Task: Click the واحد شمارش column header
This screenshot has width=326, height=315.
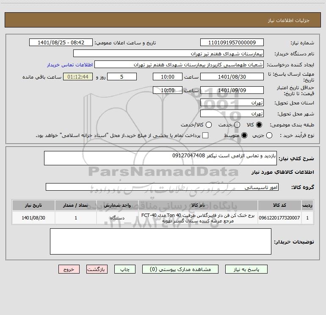Action: click(x=117, y=205)
